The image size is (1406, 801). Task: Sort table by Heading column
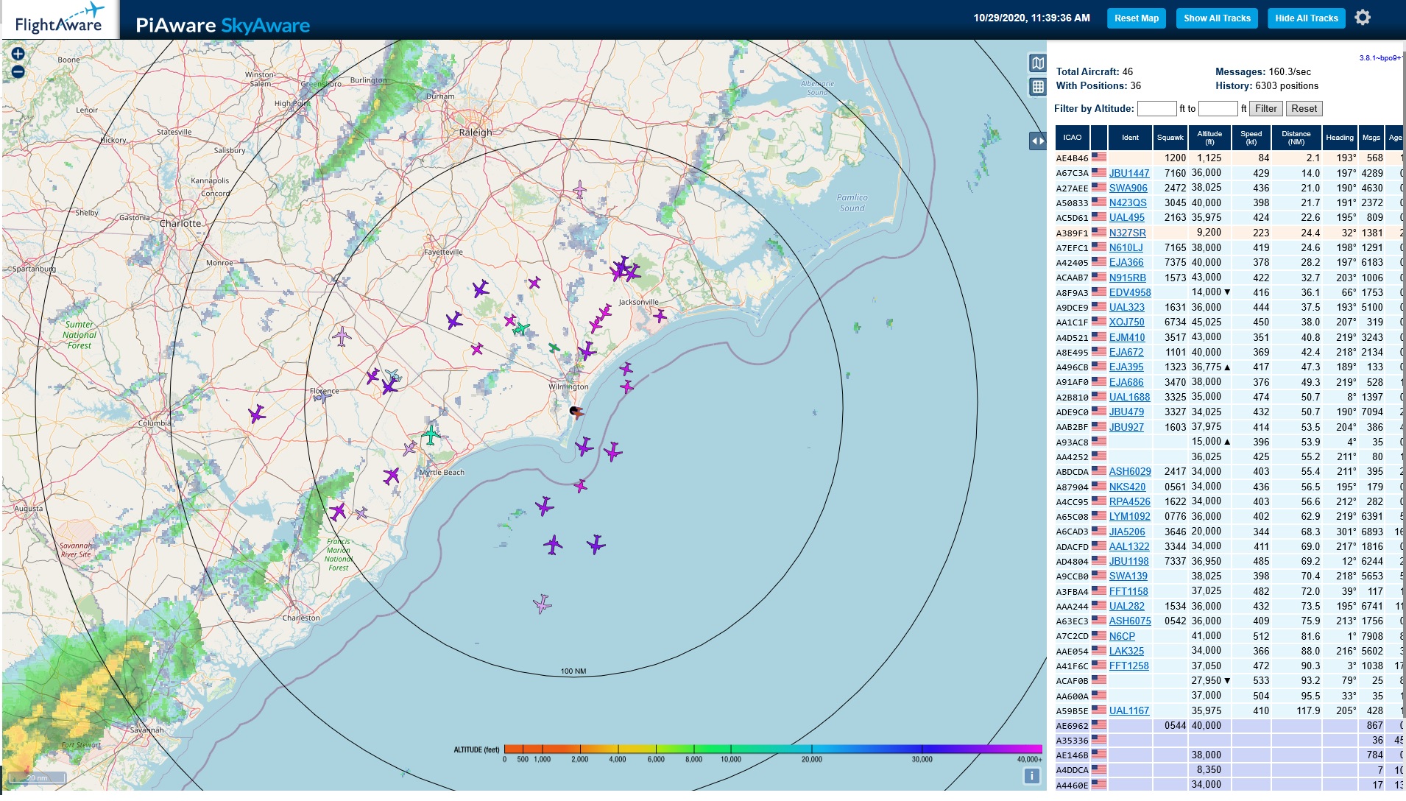coord(1340,138)
